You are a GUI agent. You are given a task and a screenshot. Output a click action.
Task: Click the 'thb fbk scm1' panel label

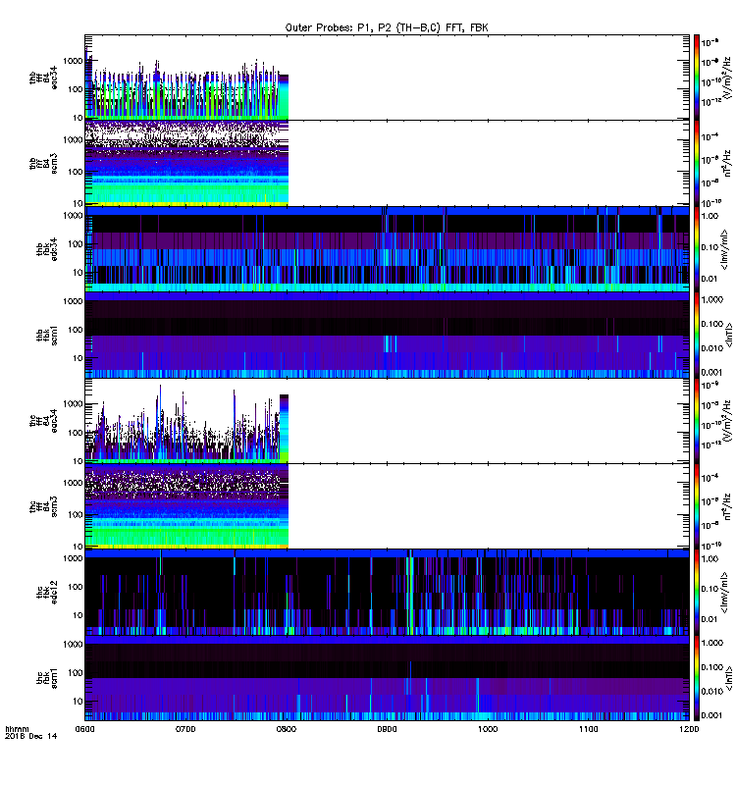click(47, 335)
